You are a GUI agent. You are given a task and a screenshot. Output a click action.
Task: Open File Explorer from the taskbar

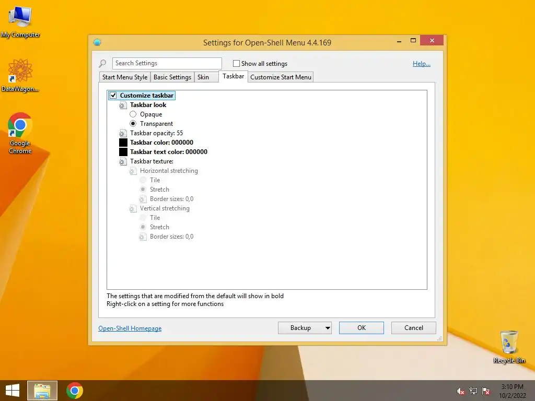tap(42, 391)
